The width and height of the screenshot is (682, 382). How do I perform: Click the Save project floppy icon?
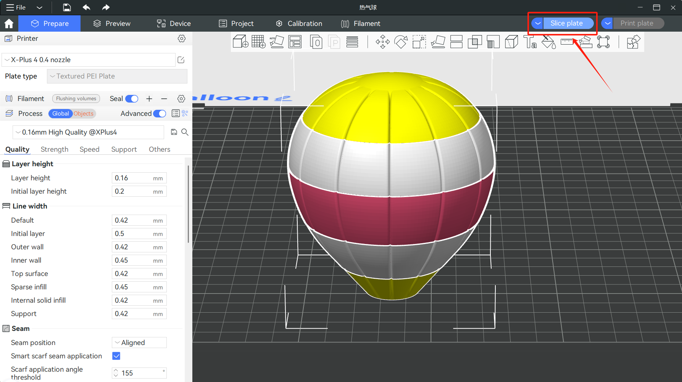tap(67, 7)
